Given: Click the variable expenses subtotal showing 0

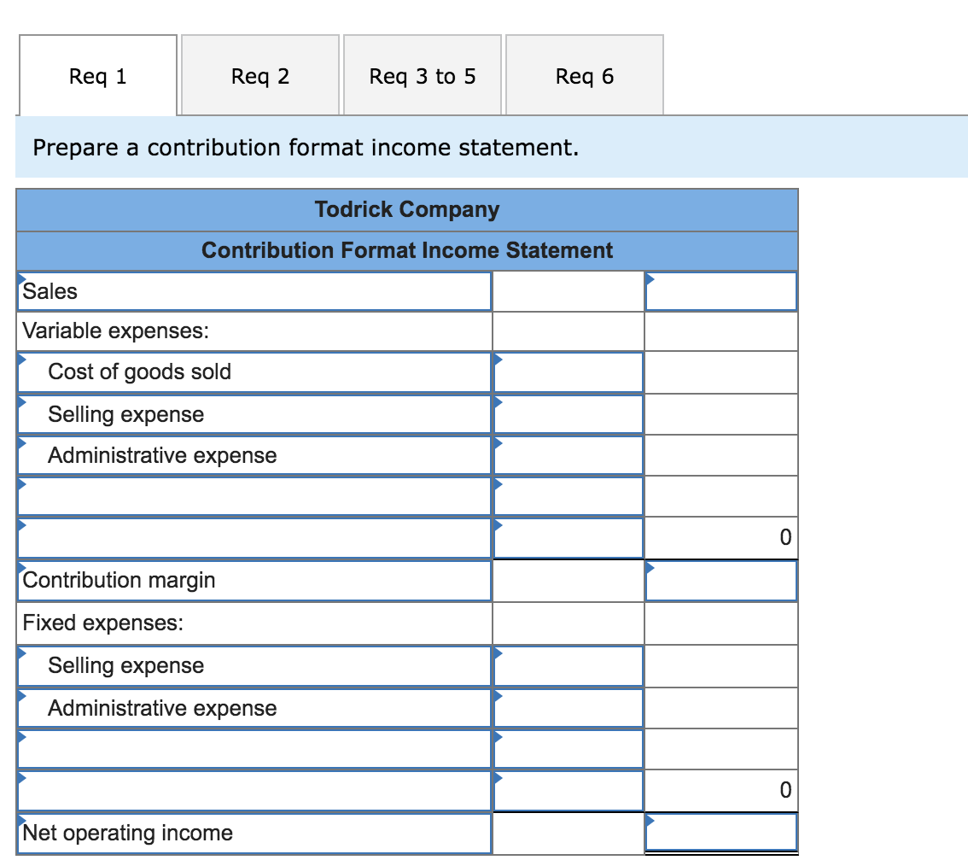Looking at the screenshot, I should pyautogui.click(x=720, y=537).
